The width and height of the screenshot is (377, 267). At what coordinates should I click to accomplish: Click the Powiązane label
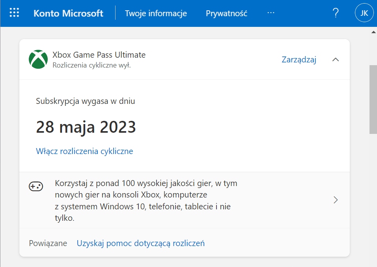(x=48, y=243)
